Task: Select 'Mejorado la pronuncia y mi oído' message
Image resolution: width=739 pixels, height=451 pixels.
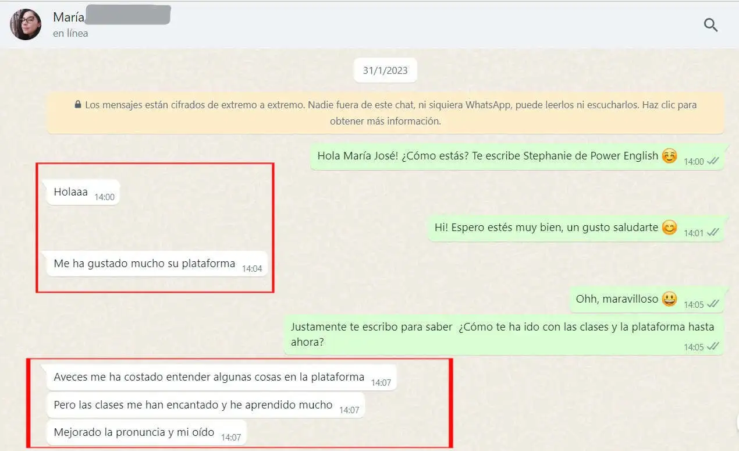Action: (x=134, y=432)
